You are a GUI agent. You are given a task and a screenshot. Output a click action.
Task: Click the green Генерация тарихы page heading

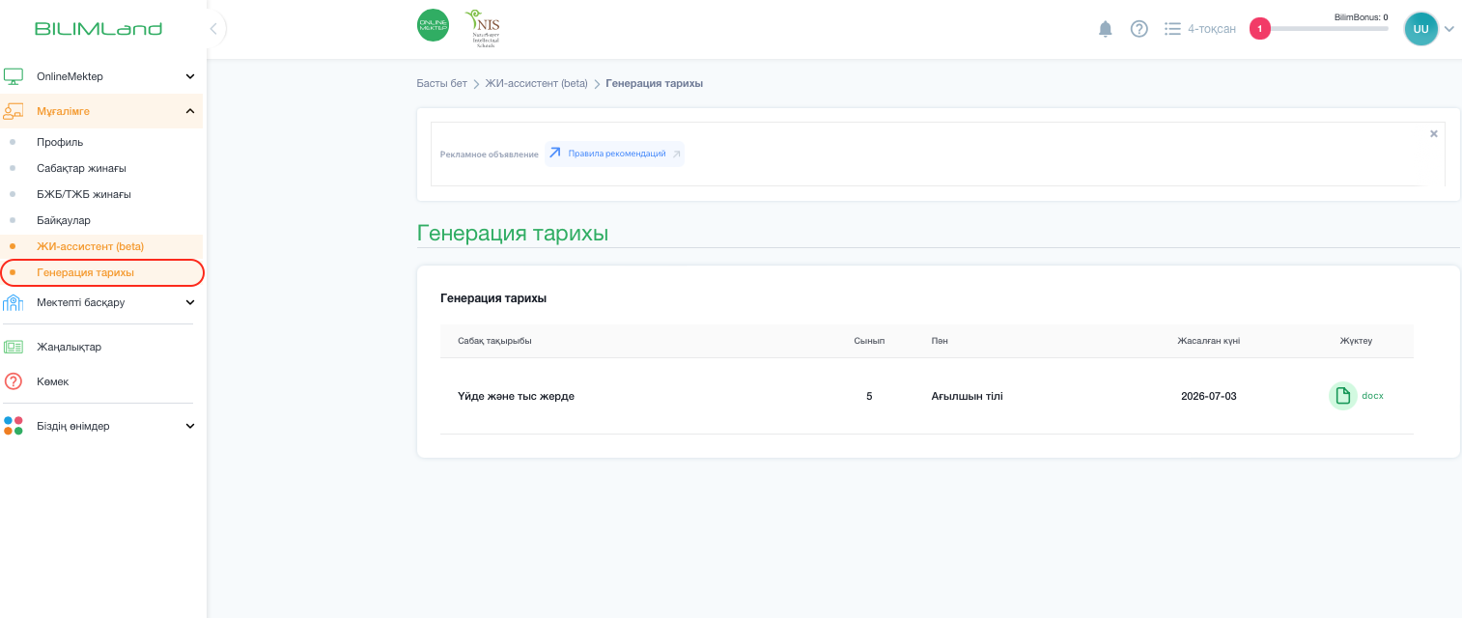(x=512, y=233)
